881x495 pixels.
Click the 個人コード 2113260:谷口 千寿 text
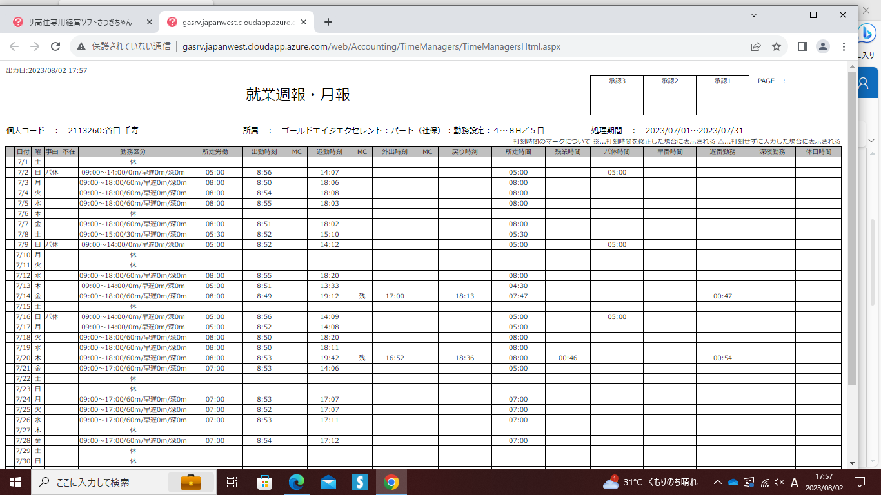(x=72, y=130)
